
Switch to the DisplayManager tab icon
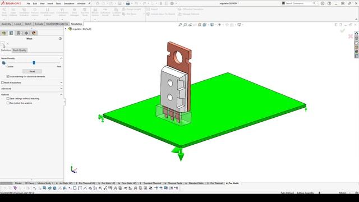point(34,33)
